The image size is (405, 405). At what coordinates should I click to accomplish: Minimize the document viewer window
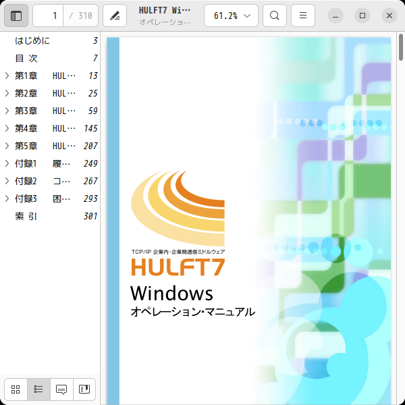coord(335,16)
